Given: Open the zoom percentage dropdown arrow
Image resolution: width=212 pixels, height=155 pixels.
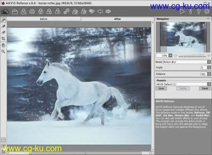Looking at the screenshot, I should pyautogui.click(x=171, y=56).
